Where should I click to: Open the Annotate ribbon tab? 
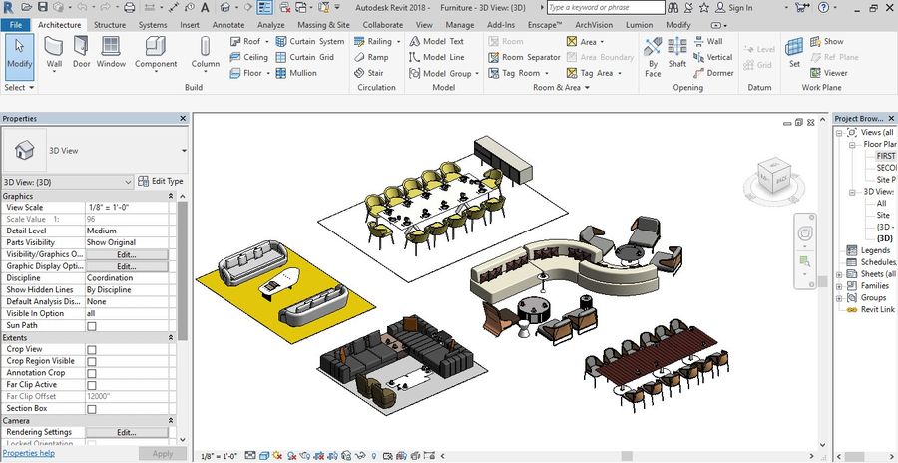click(x=227, y=24)
